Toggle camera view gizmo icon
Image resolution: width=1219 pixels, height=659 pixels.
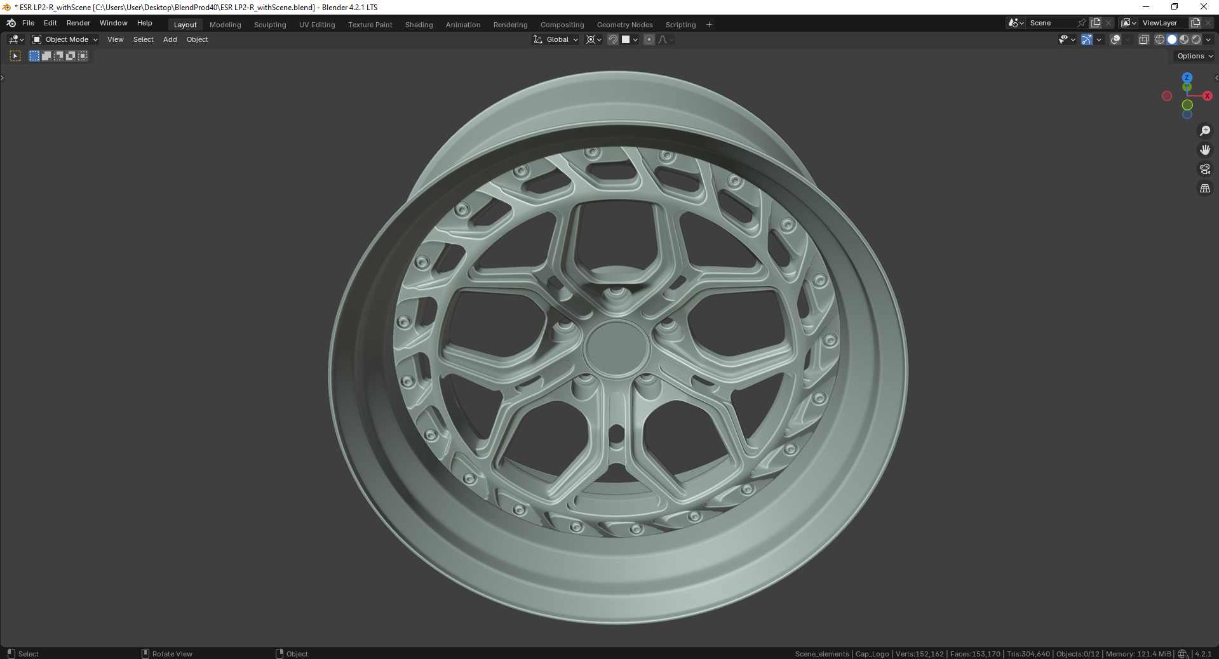[1205, 169]
